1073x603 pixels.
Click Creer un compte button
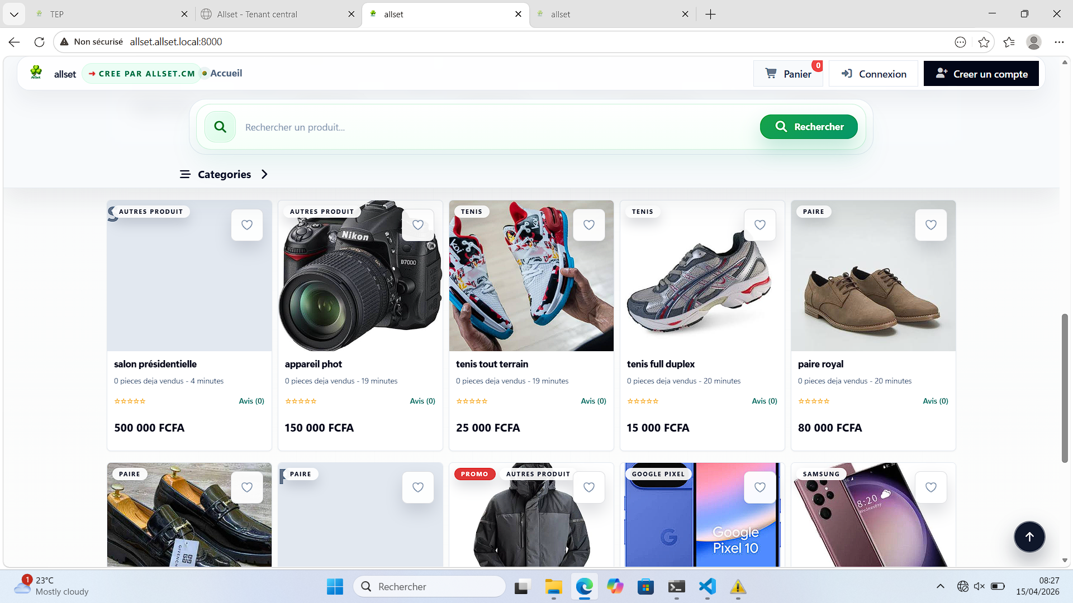pos(981,74)
